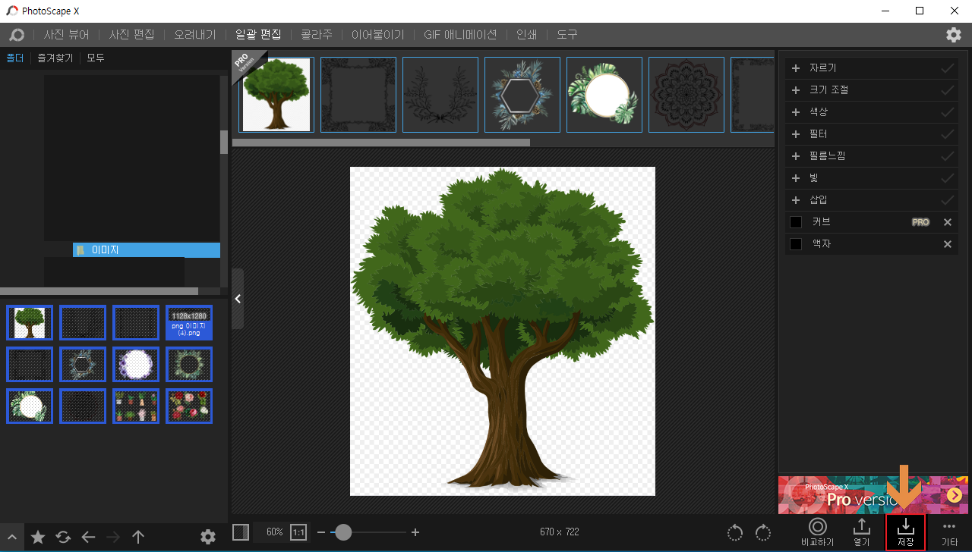Viewport: 972px width, 552px height.
Task: Click the 비교하기 compare icon
Action: click(x=818, y=532)
